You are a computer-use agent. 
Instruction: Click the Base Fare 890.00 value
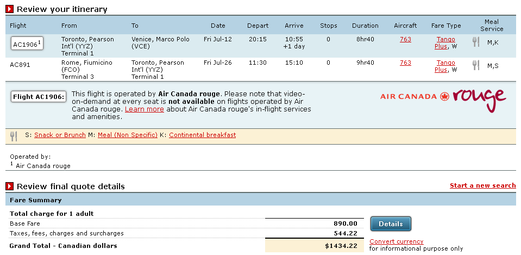(346, 223)
